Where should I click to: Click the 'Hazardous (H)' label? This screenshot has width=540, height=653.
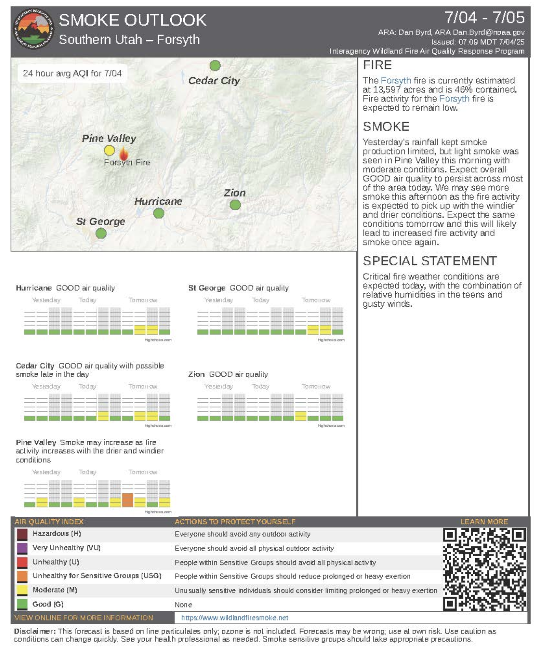[x=57, y=534]
